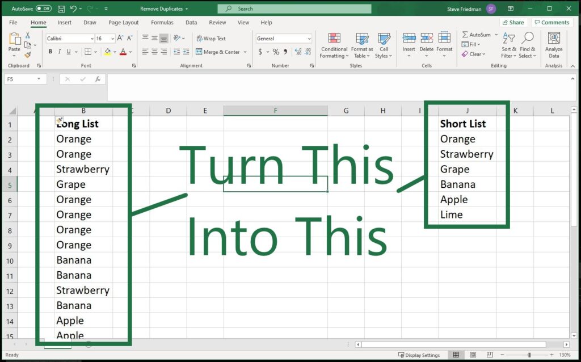
Task: Expand the Name Box dropdown arrow
Action: (39, 79)
